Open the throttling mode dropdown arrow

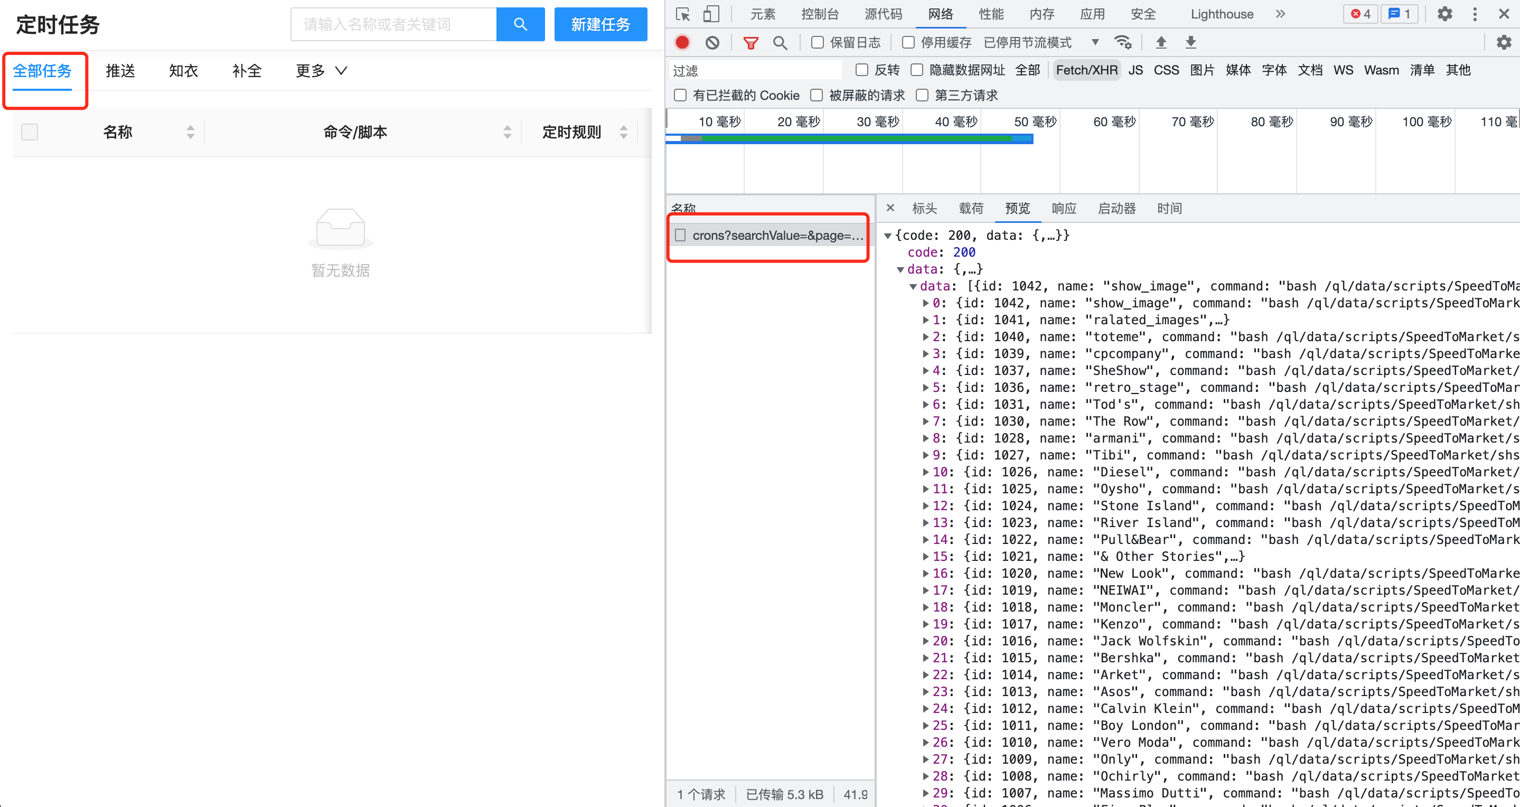(x=1095, y=42)
